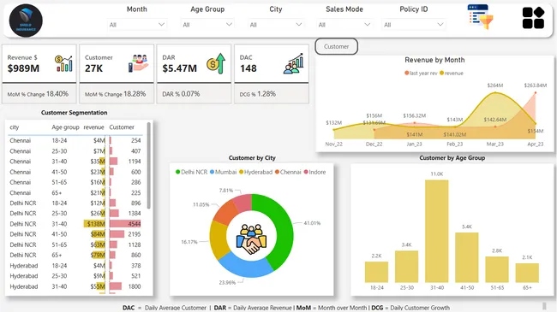Sort table by Age group header

tap(65, 127)
